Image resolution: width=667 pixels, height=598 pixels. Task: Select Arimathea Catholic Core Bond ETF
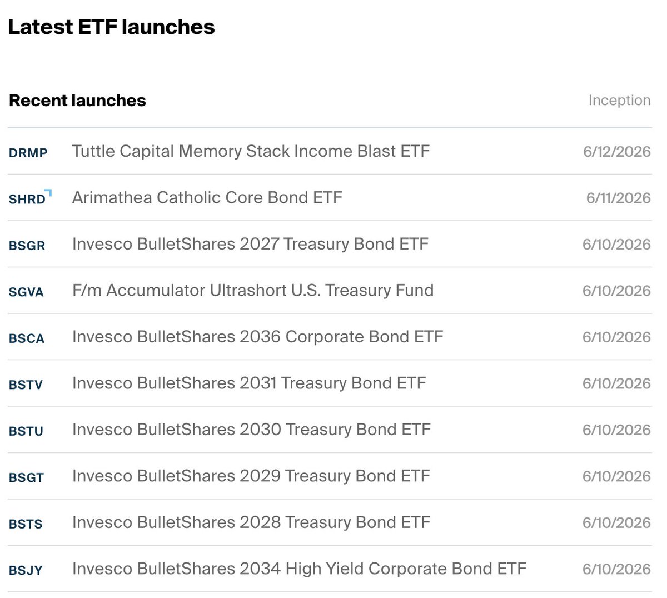[x=207, y=197]
